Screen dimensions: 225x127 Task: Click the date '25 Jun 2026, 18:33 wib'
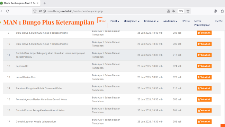click(x=150, y=111)
